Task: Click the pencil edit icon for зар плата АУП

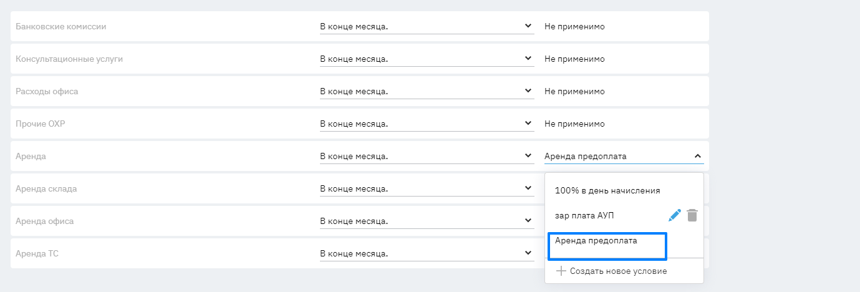Action: click(x=674, y=215)
